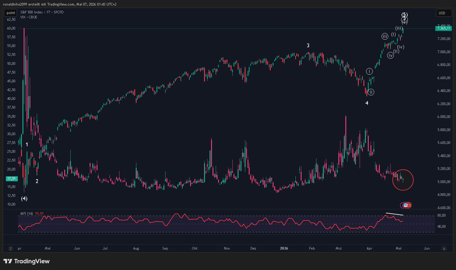Click the 'Apr' label on the time axis
Viewport: 456px width, 270px height.
pyautogui.click(x=369, y=248)
